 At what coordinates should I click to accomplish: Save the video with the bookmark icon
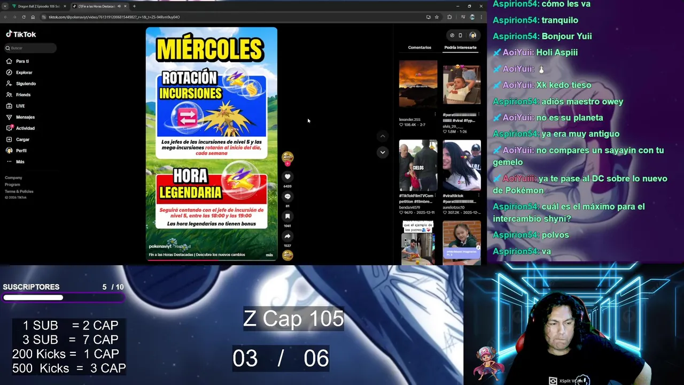287,216
